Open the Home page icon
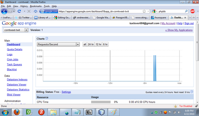 point(35,11)
